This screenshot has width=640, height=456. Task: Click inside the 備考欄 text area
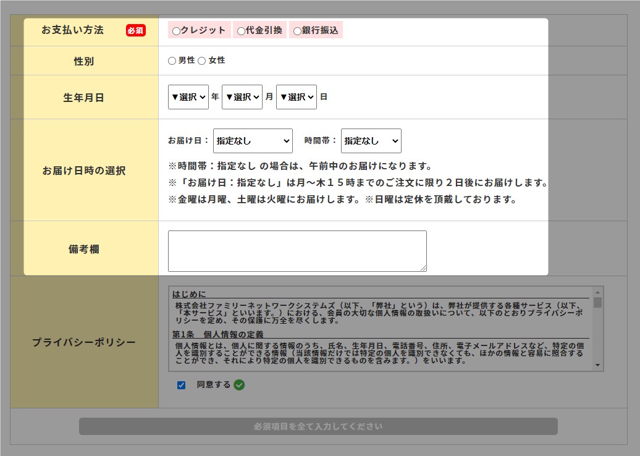(297, 251)
